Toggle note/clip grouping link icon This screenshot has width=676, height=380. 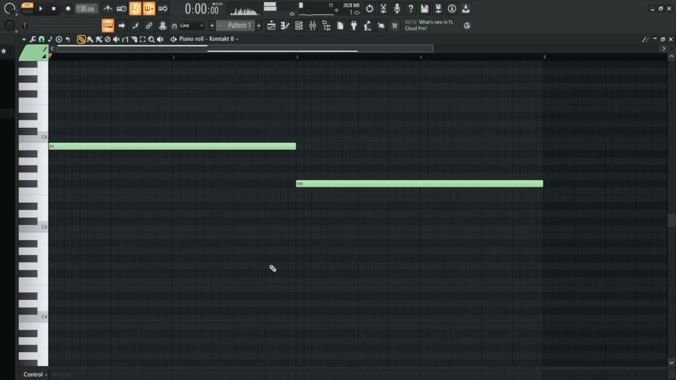pyautogui.click(x=149, y=25)
